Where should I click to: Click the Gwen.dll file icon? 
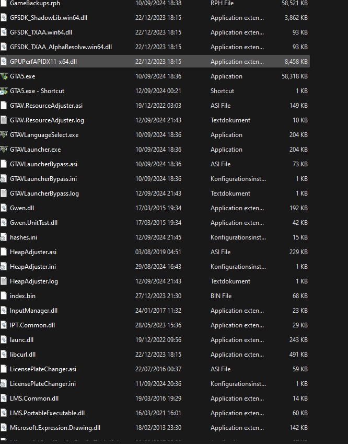coord(3,208)
